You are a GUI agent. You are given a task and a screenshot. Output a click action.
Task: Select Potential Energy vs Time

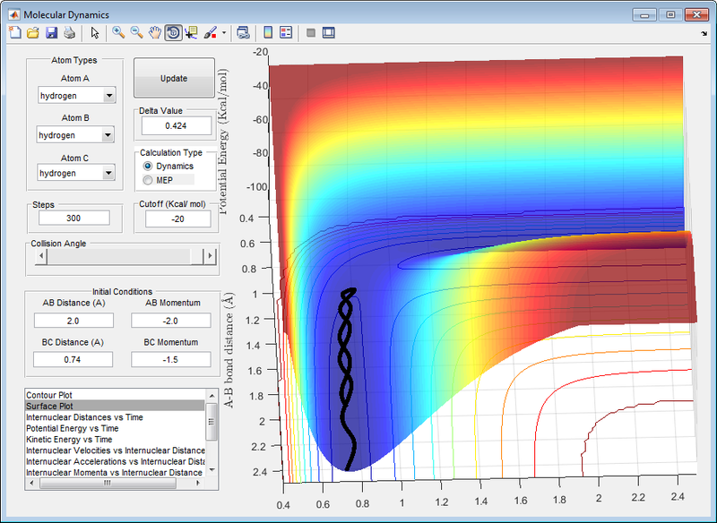[x=115, y=428]
